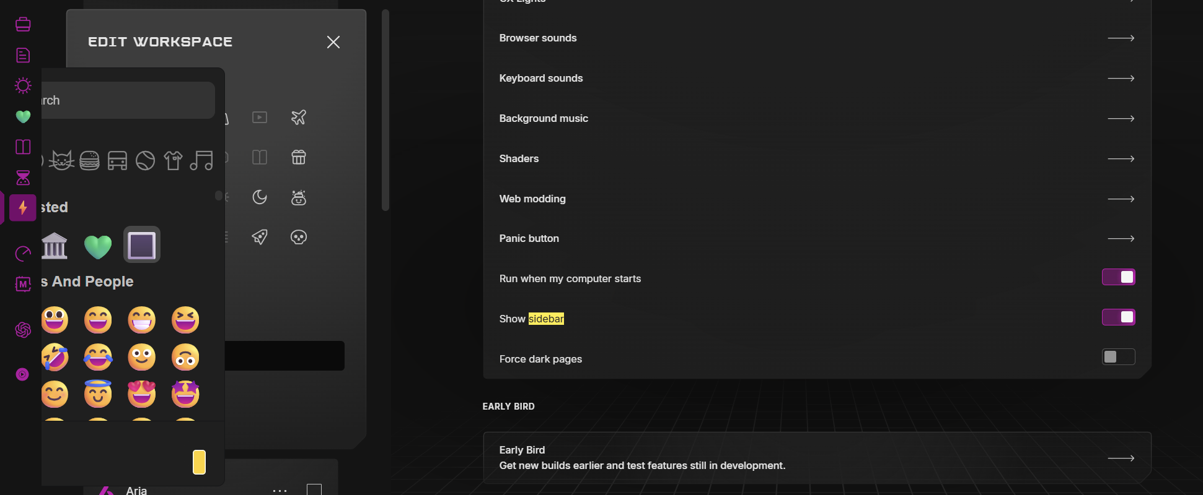This screenshot has width=1203, height=495.
Task: Pick the crescent moon workspace icon
Action: click(x=260, y=197)
